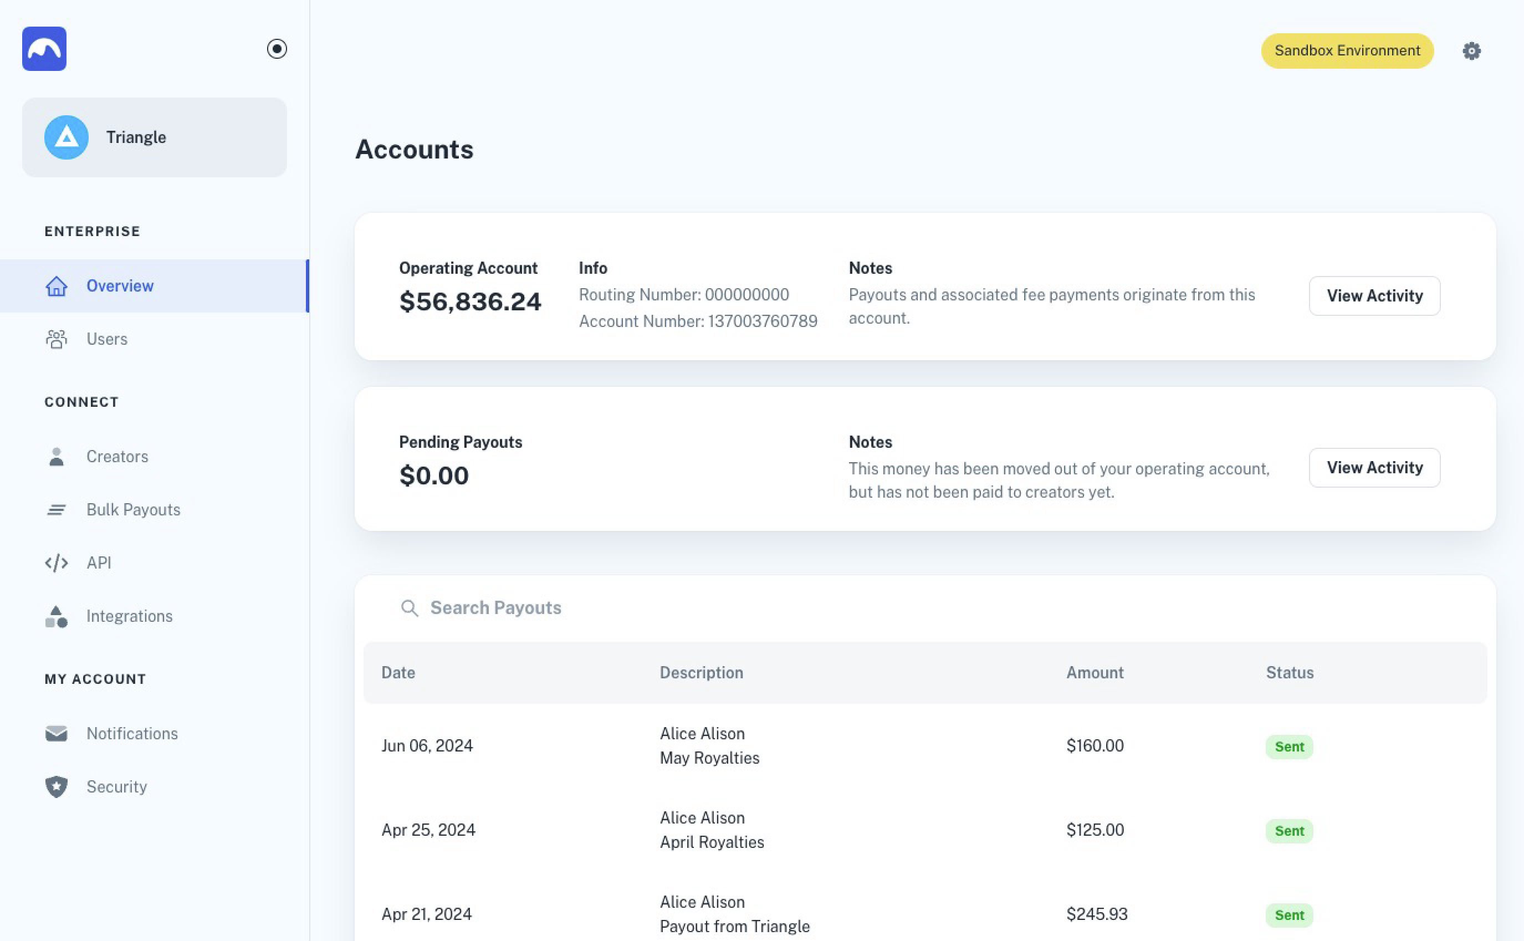Open the Users section
Screen dimensions: 1524x941
click(x=106, y=339)
